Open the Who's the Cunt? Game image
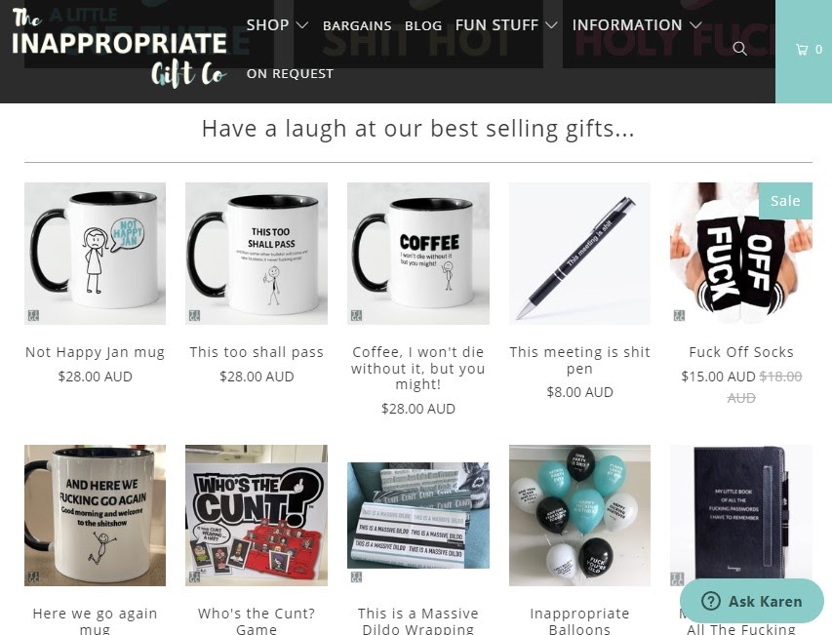The image size is (832, 635). pyautogui.click(x=257, y=516)
